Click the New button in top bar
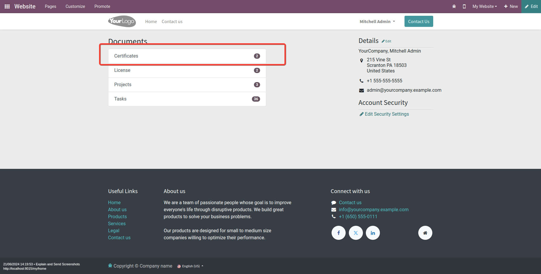Screen dimensions: 541x274 [511, 6]
